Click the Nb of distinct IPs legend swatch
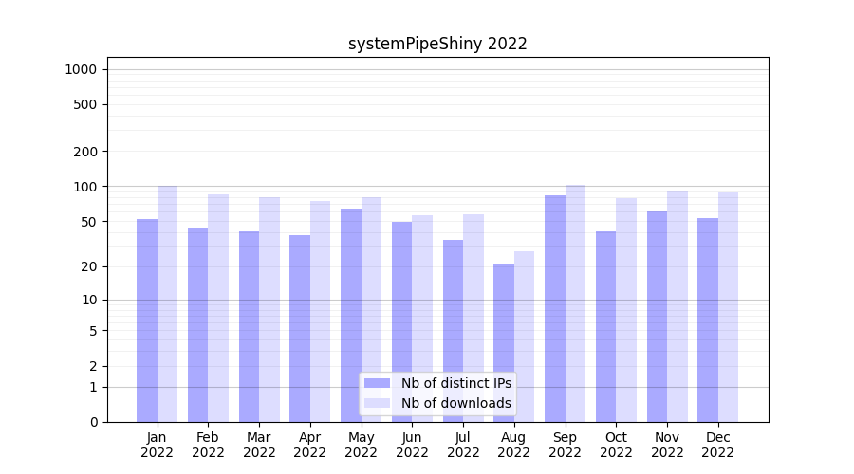Viewport: 854px width, 474px height. pos(377,383)
